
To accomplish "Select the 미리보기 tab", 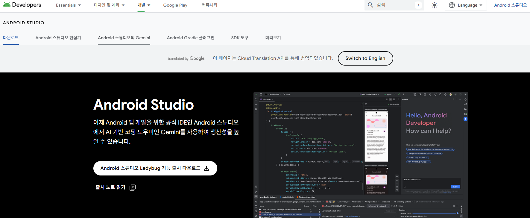I will click(273, 38).
